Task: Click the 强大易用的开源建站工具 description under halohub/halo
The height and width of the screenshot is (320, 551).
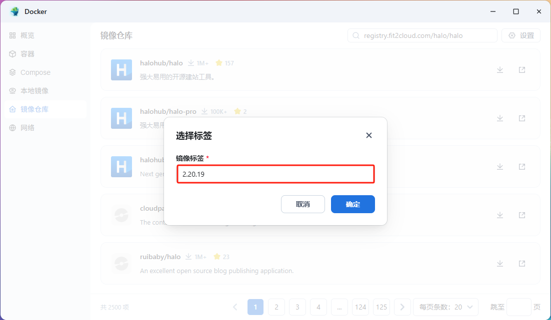Action: 177,77
